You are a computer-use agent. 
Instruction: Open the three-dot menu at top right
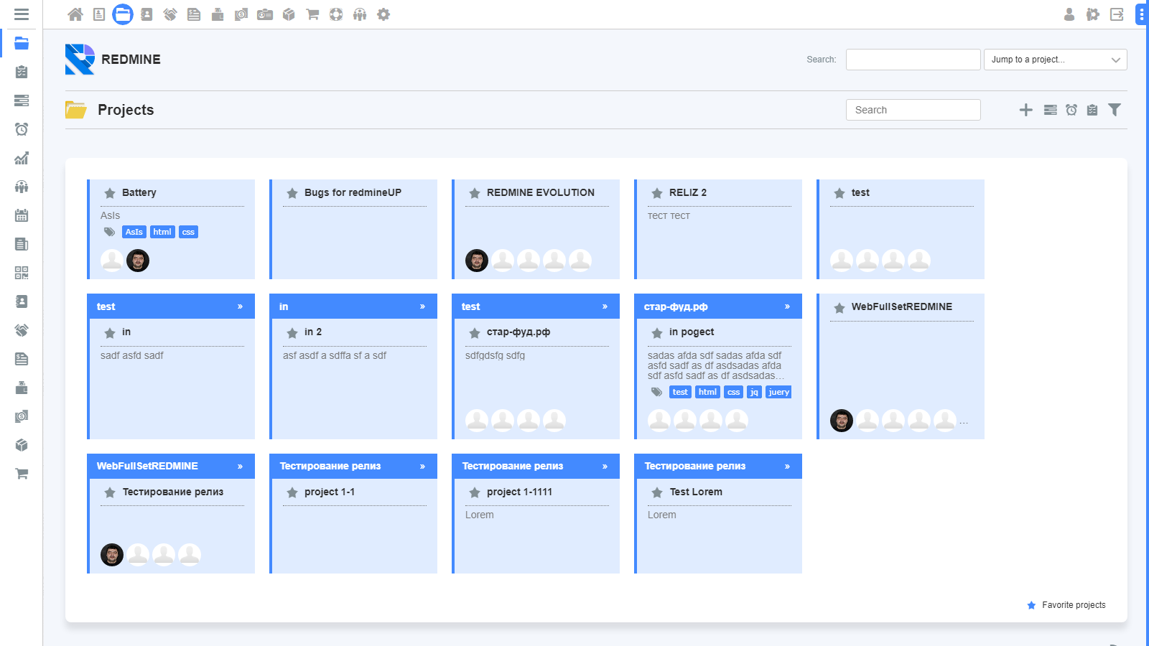(1142, 14)
